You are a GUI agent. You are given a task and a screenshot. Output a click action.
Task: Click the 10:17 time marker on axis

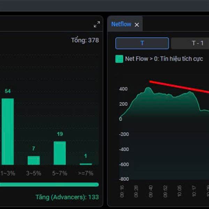click(x=194, y=191)
